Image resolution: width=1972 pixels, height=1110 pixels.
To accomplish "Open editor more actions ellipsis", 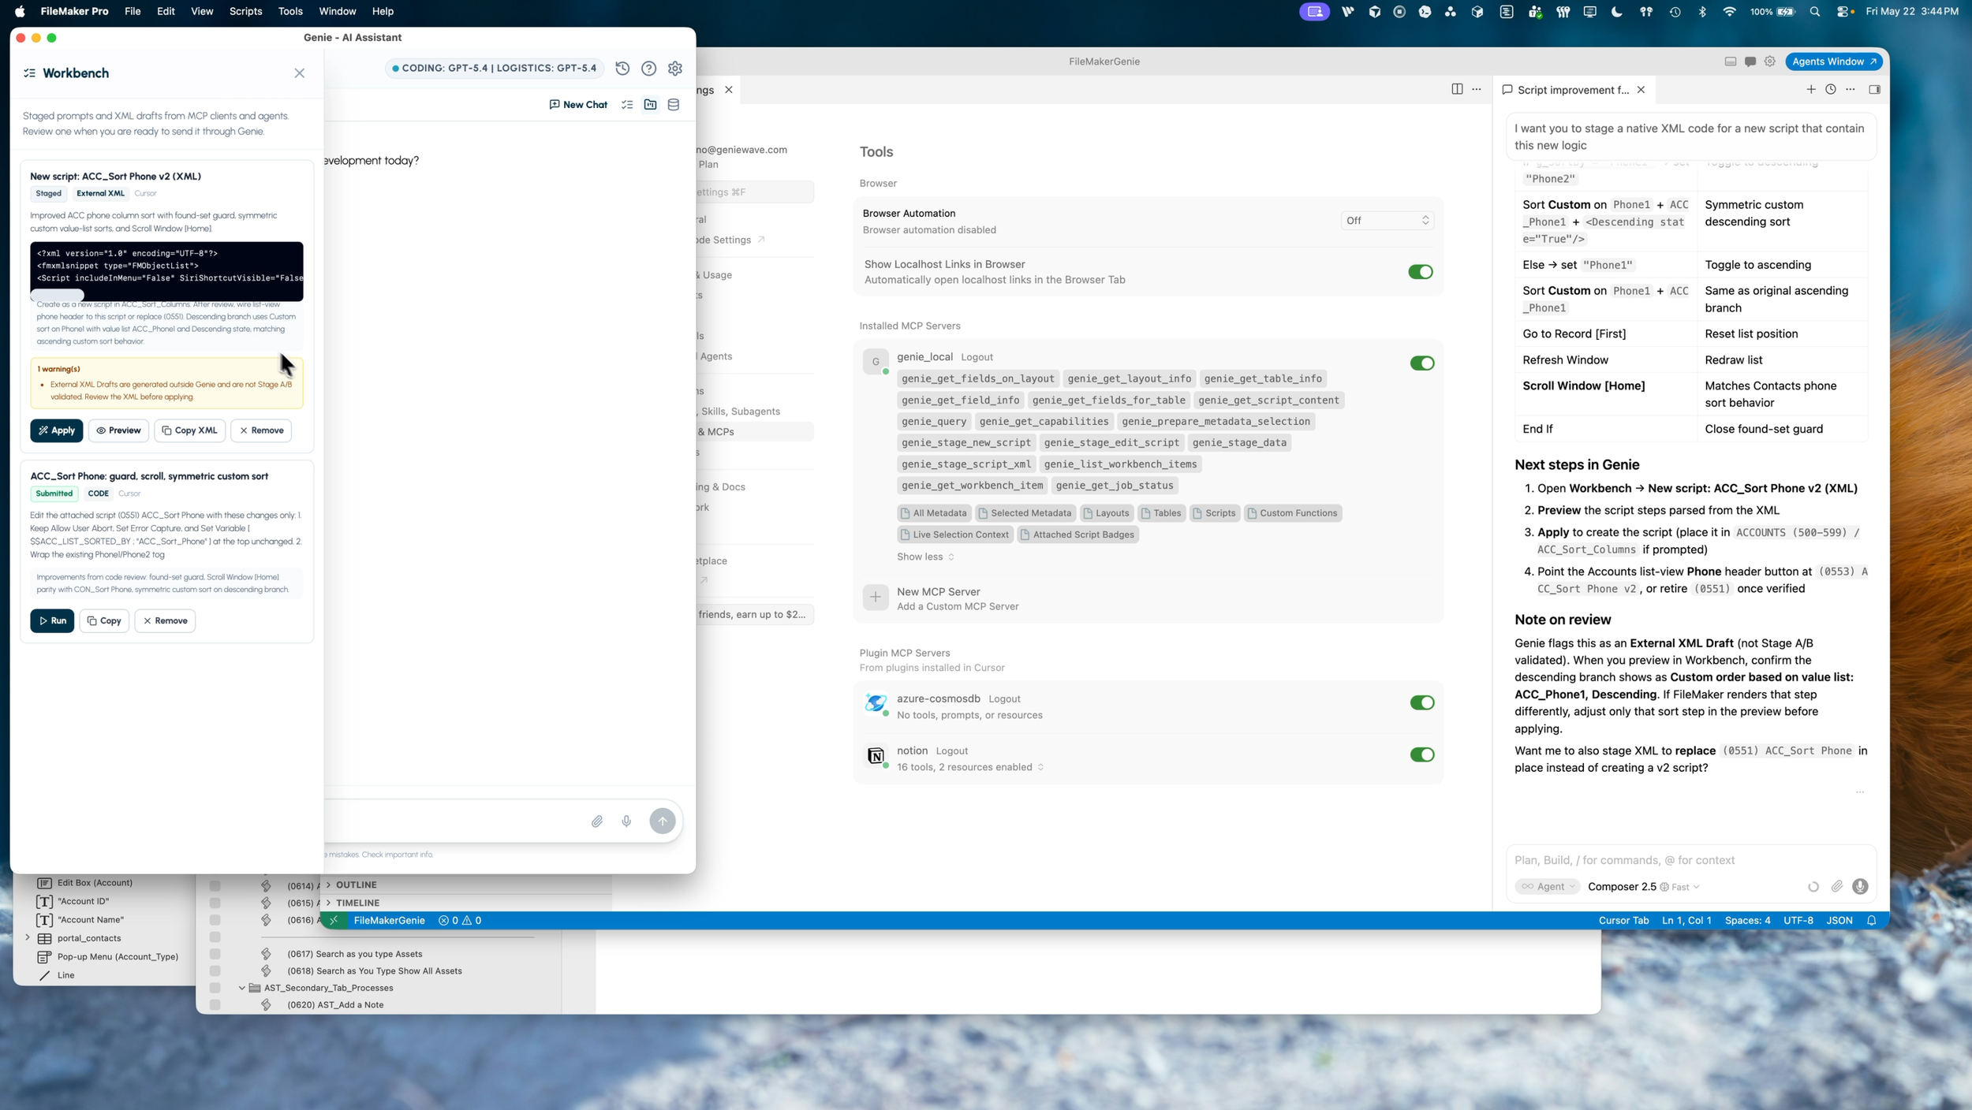I will pos(1476,89).
